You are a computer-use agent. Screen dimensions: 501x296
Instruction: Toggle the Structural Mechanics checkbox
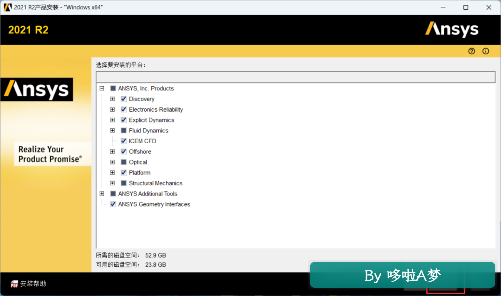[124, 183]
